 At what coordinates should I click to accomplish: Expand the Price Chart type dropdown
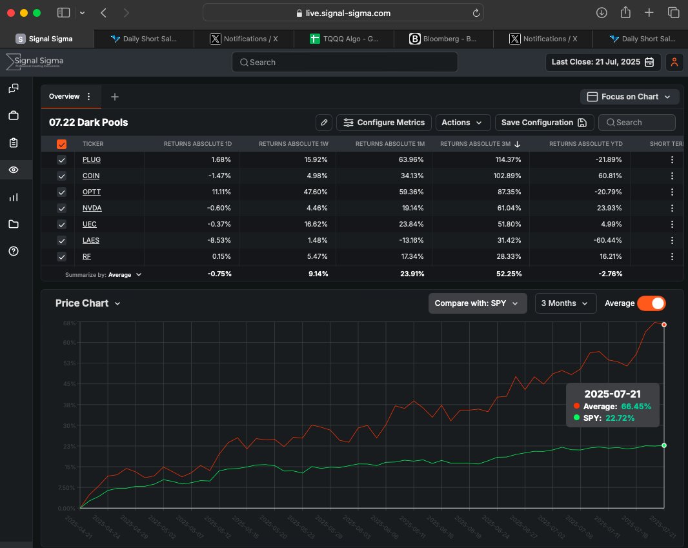(88, 303)
